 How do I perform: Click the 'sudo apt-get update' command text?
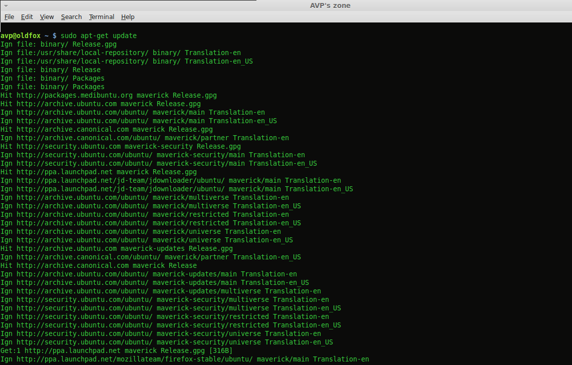tap(99, 36)
